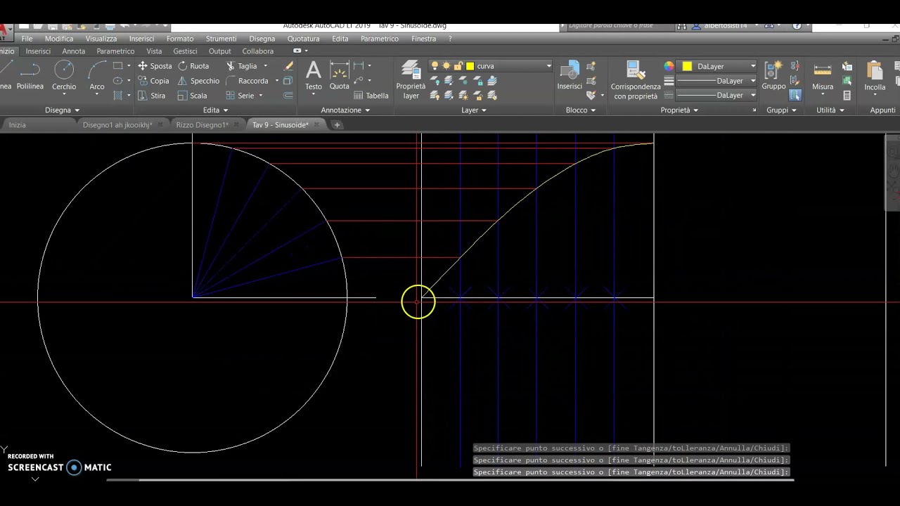The width and height of the screenshot is (900, 506).
Task: Click Corrispondenza con proprietà tool
Action: (636, 80)
